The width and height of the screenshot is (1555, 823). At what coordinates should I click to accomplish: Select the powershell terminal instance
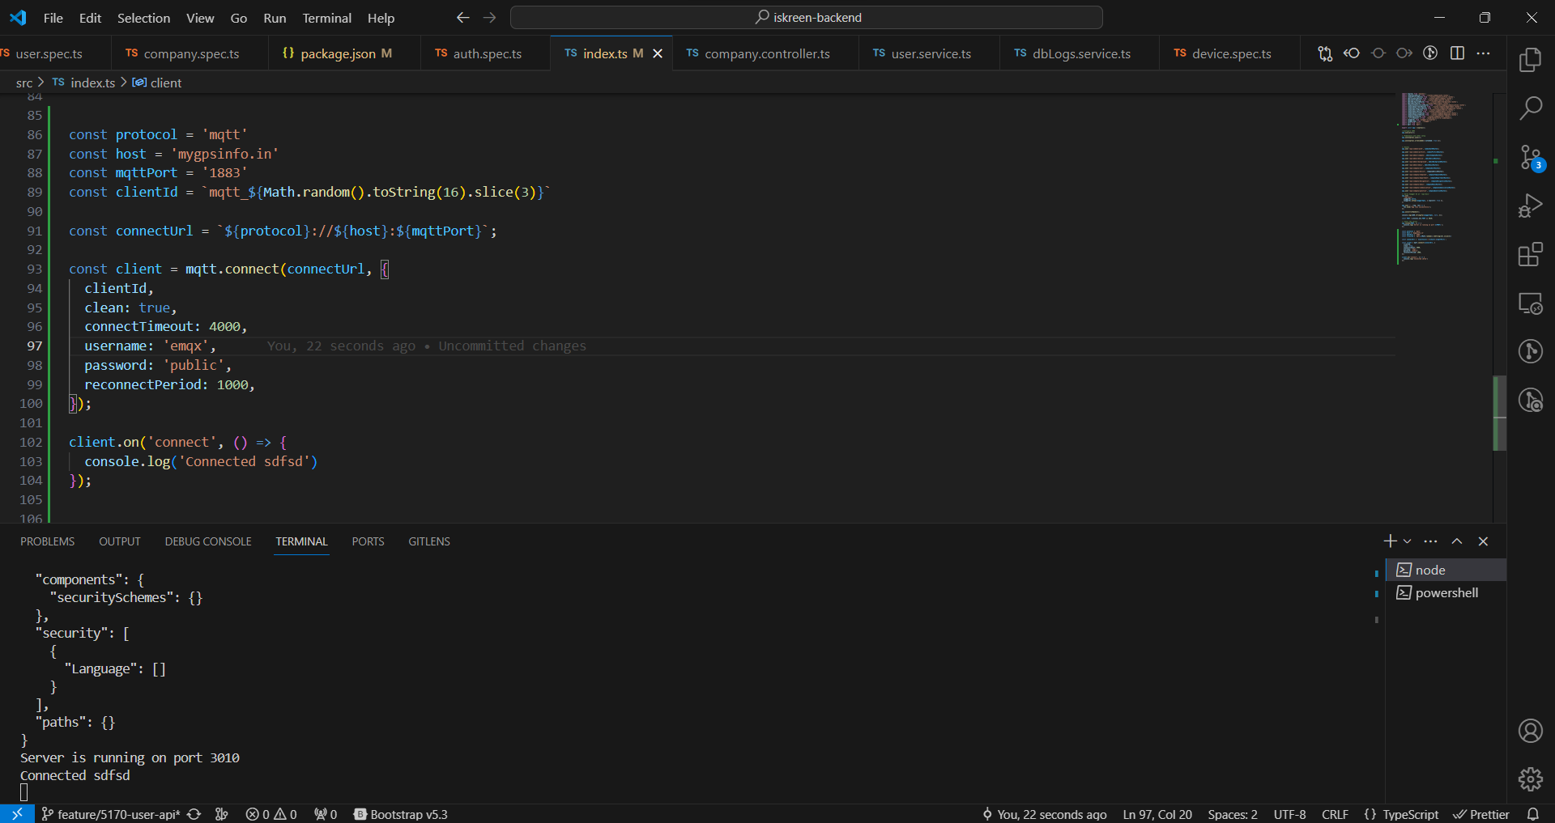[x=1446, y=592]
